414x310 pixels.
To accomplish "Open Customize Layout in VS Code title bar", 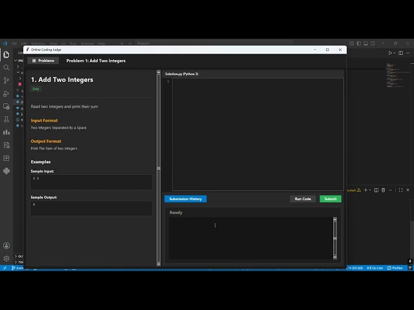I will click(x=352, y=43).
